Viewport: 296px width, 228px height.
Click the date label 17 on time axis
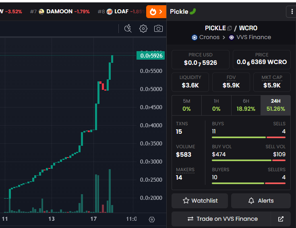click(93, 219)
